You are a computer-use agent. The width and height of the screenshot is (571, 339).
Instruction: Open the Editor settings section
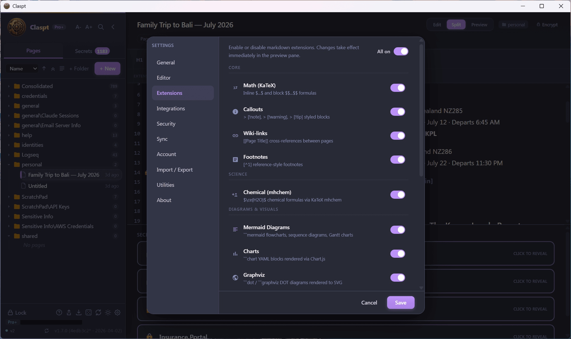pos(183,78)
